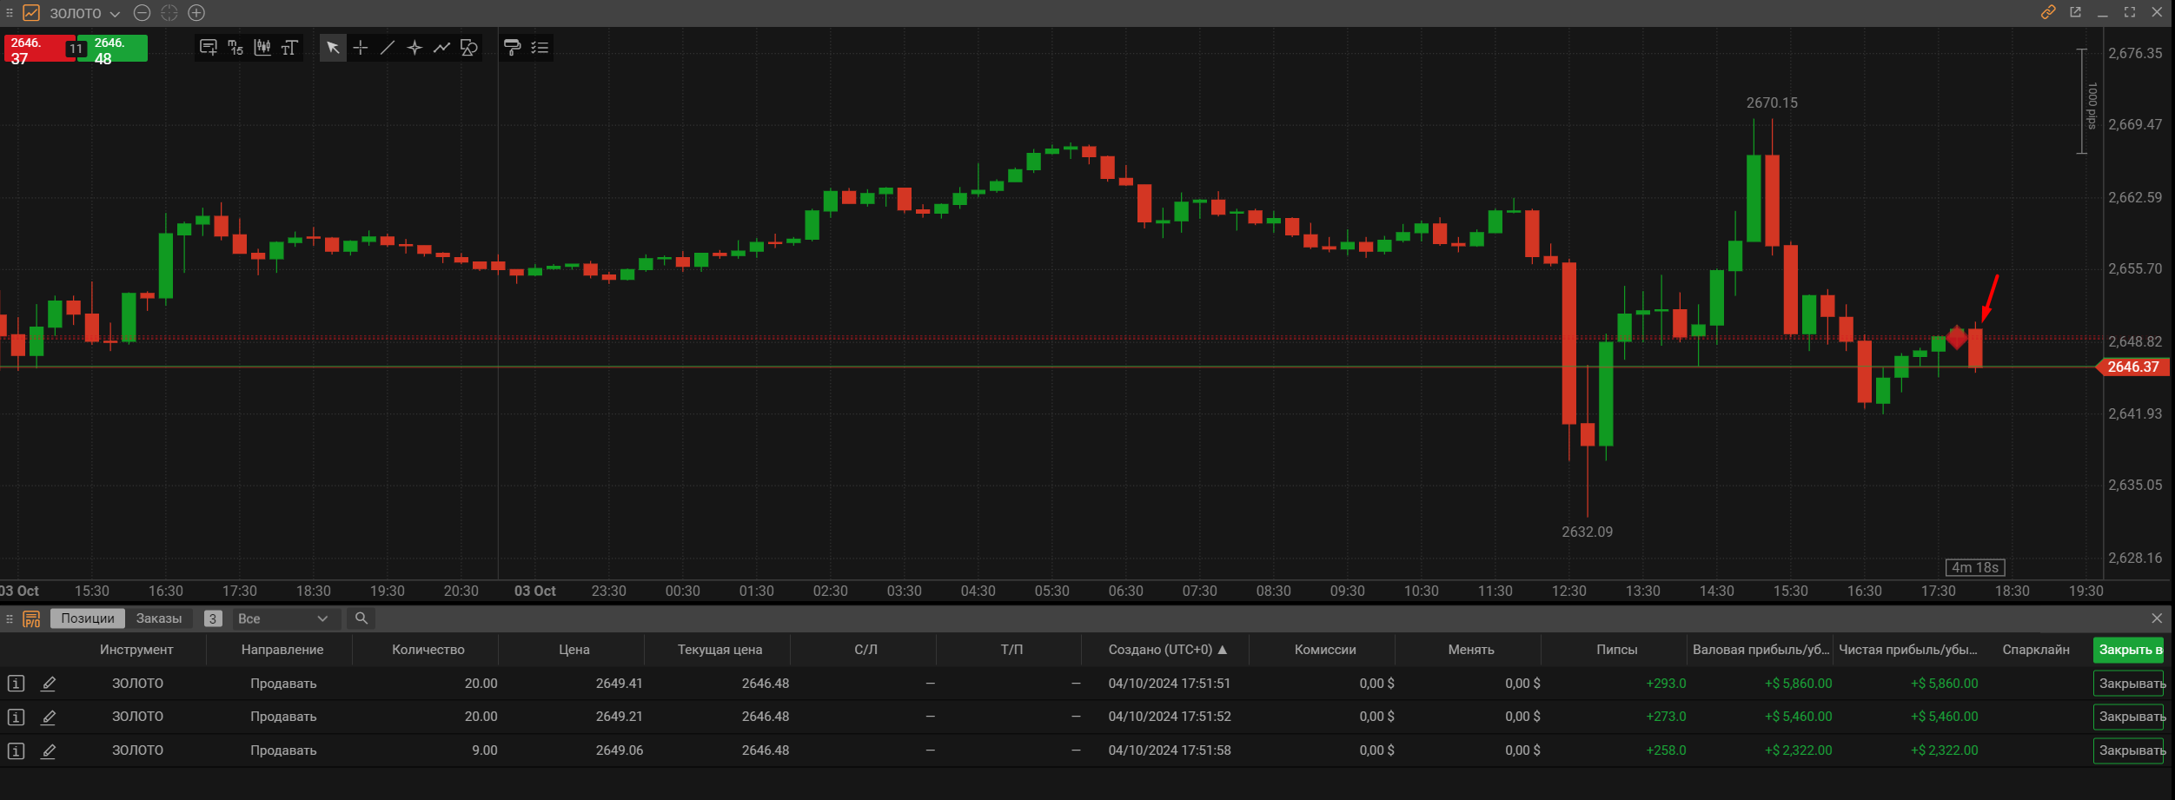Sort by Пипсы column header
Screen dimensions: 2175x800
point(1616,650)
